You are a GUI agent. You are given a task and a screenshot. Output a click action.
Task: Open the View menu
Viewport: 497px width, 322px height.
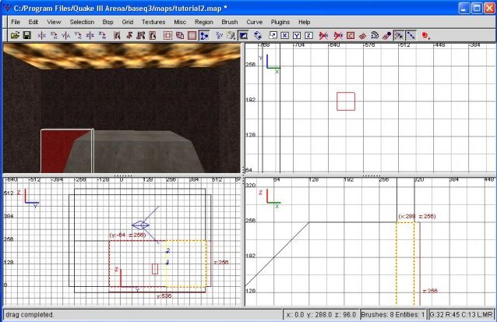pyautogui.click(x=54, y=22)
